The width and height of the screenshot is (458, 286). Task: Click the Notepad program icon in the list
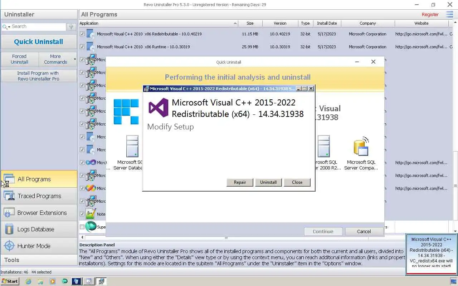point(91,214)
